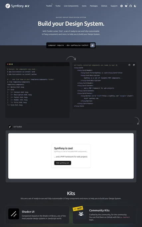Click the Kits section heading
Viewport: 142px width, 227px height.
(71, 193)
